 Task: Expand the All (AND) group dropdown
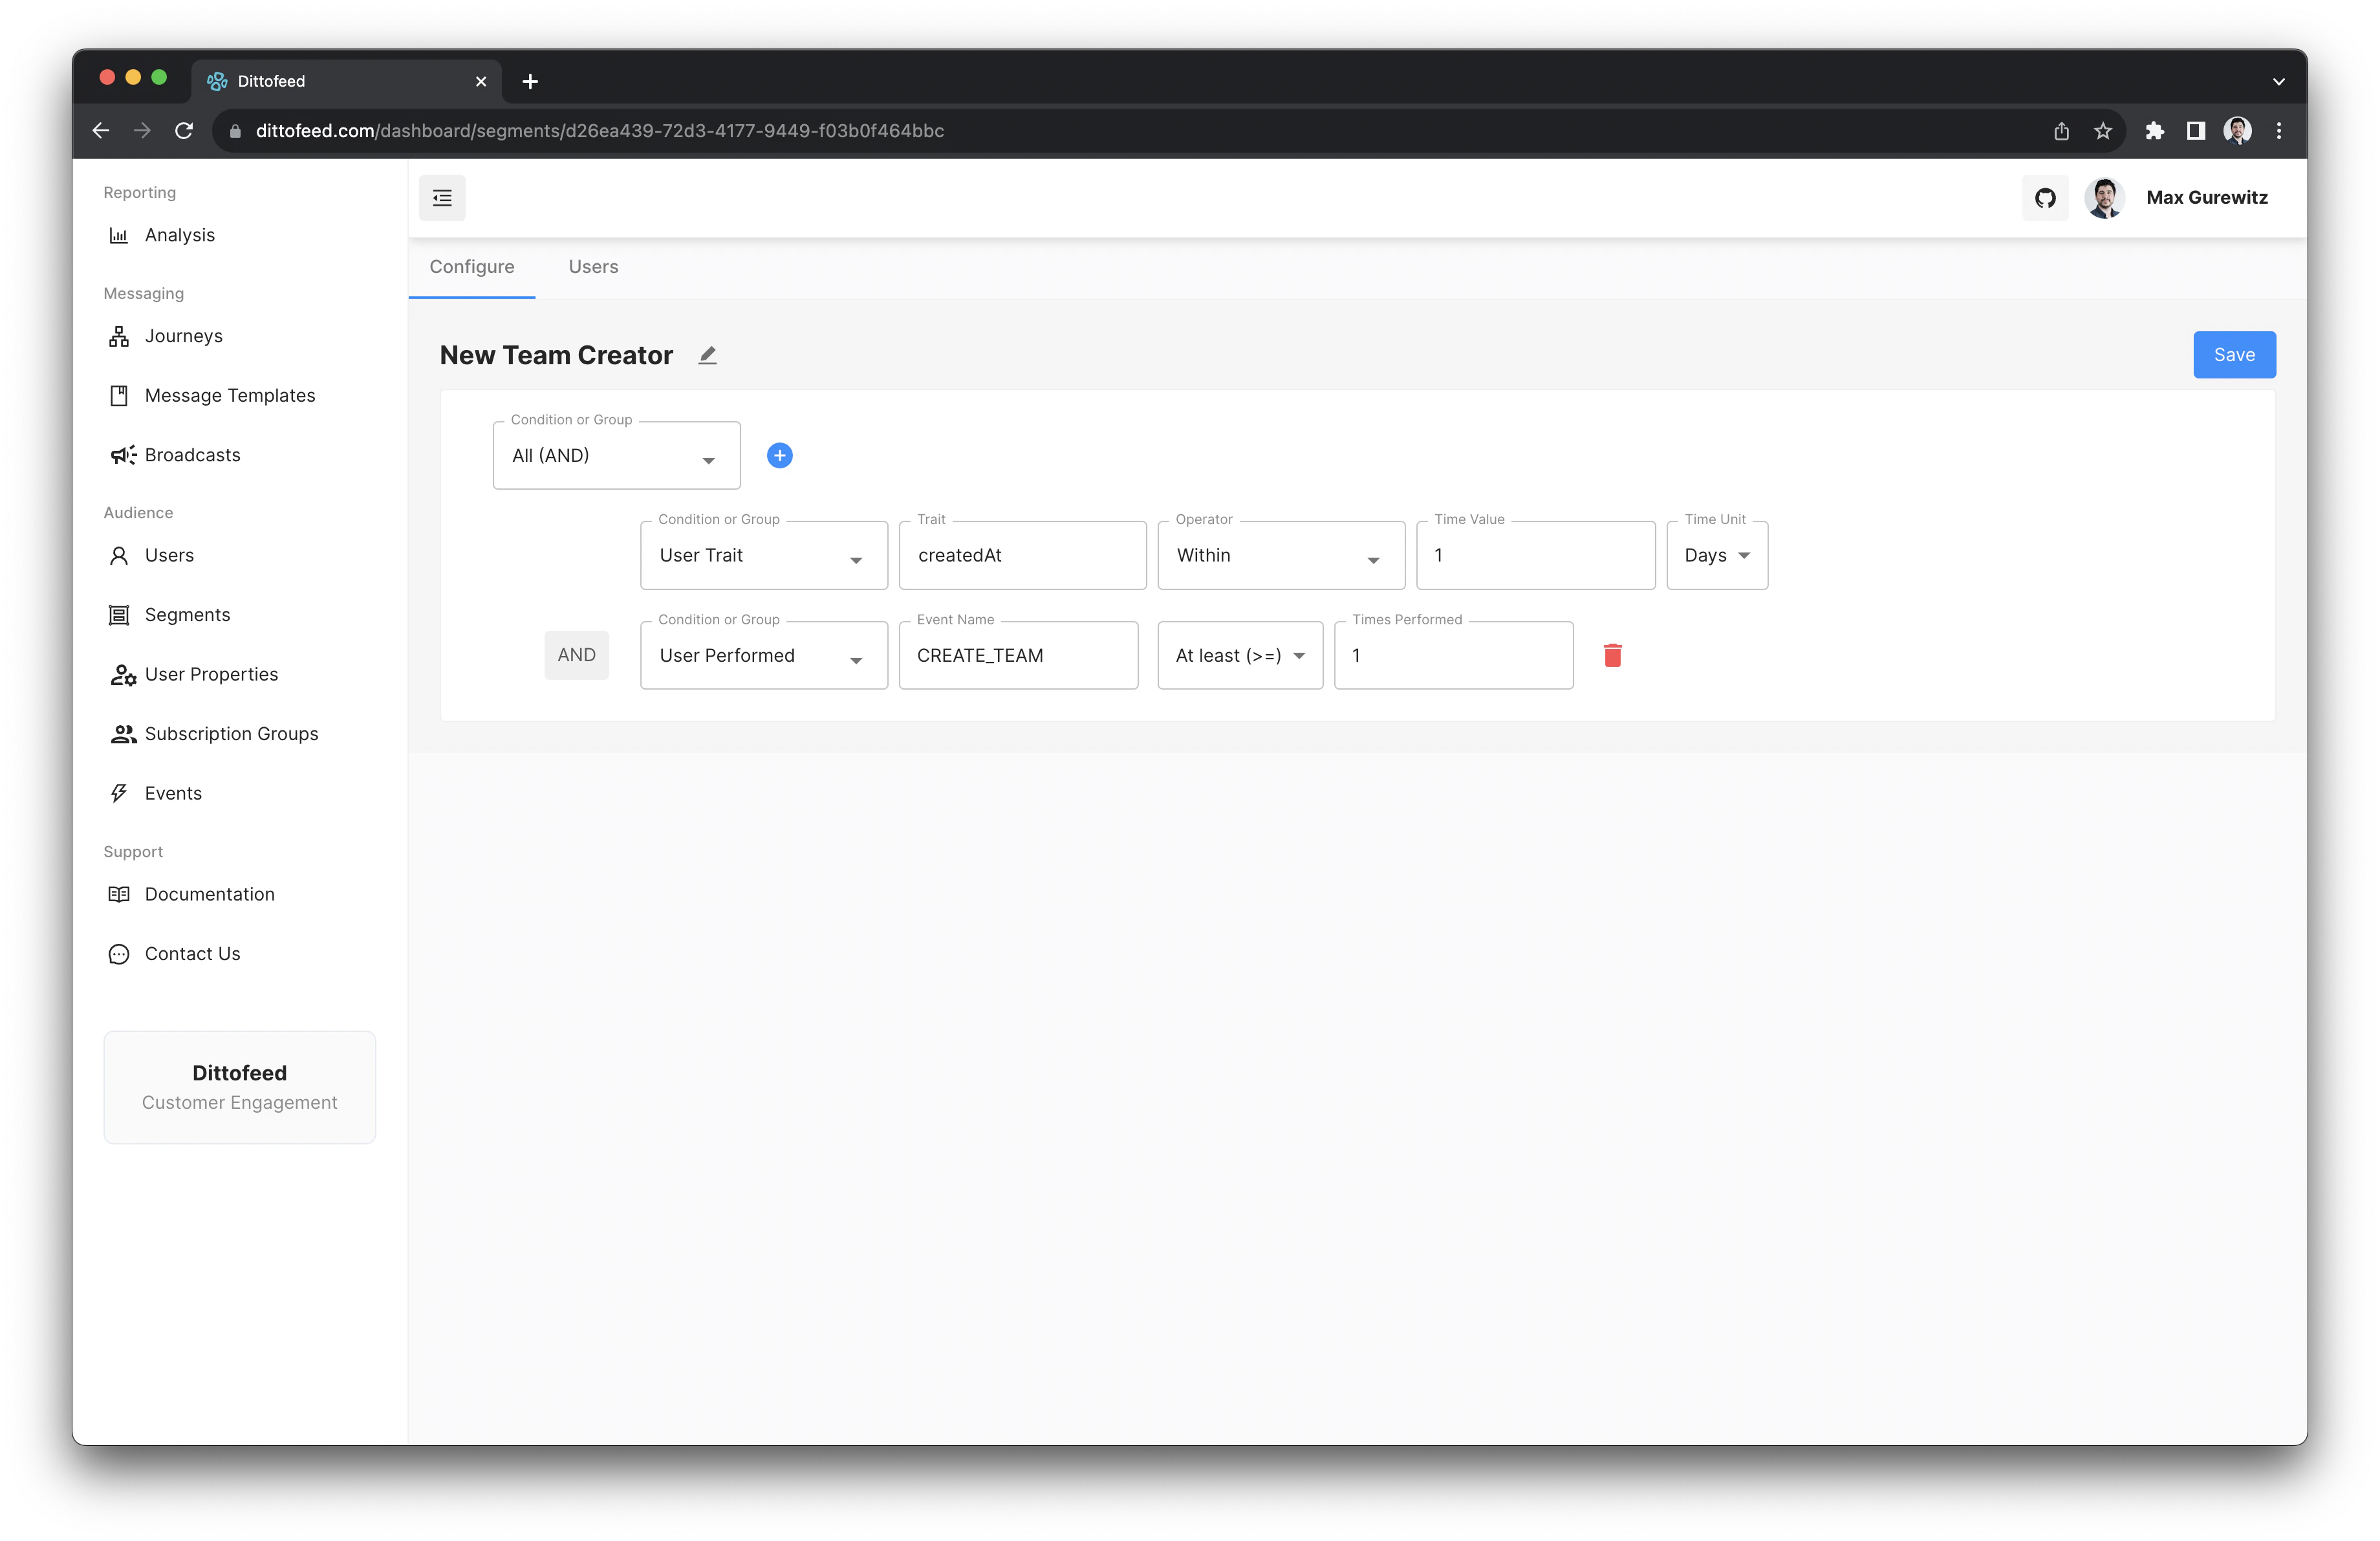(x=616, y=456)
